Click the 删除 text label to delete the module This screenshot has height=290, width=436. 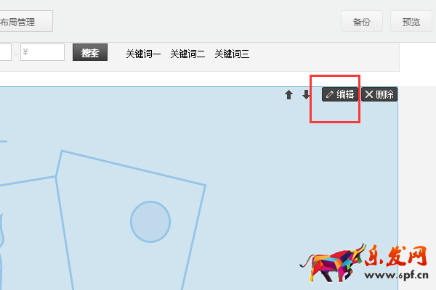click(x=385, y=94)
